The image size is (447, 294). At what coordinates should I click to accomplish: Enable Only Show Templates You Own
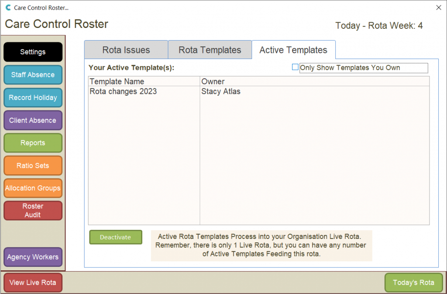click(295, 67)
